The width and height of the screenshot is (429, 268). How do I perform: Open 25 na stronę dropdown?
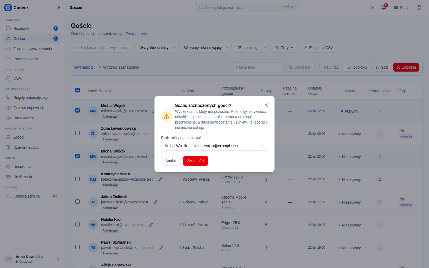[252, 48]
